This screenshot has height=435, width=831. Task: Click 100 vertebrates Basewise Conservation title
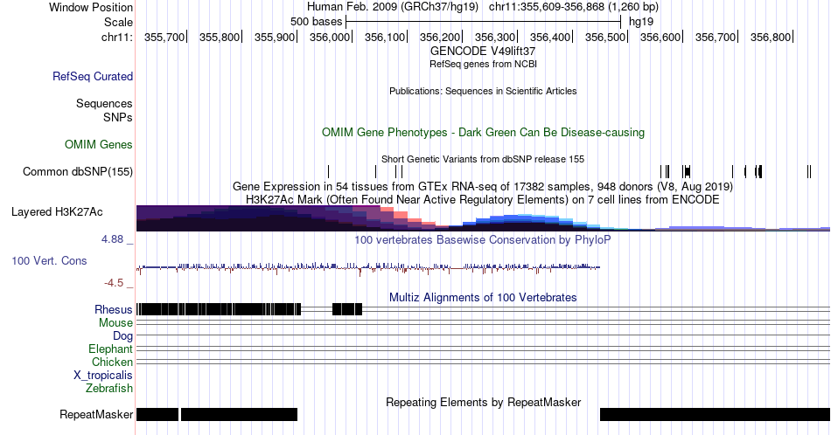(x=483, y=239)
